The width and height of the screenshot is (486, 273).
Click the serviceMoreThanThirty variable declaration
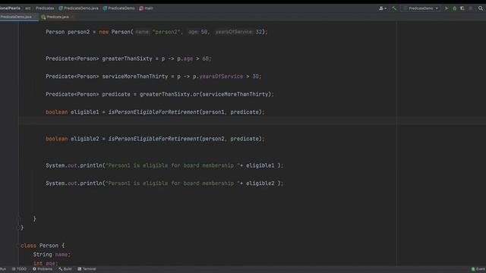(x=135, y=77)
